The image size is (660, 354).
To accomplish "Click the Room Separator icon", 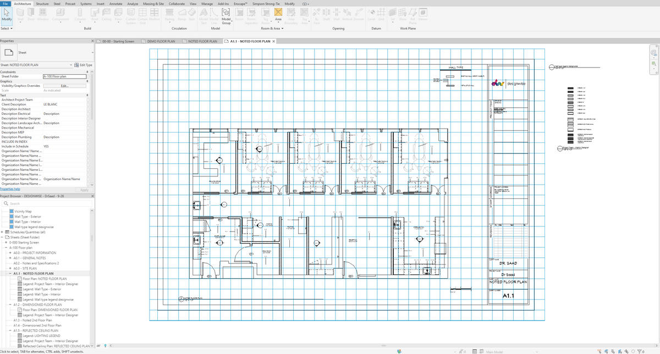I will tap(251, 13).
